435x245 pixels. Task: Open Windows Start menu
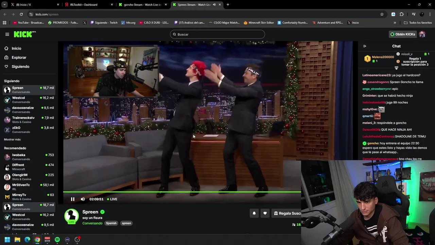[7, 240]
